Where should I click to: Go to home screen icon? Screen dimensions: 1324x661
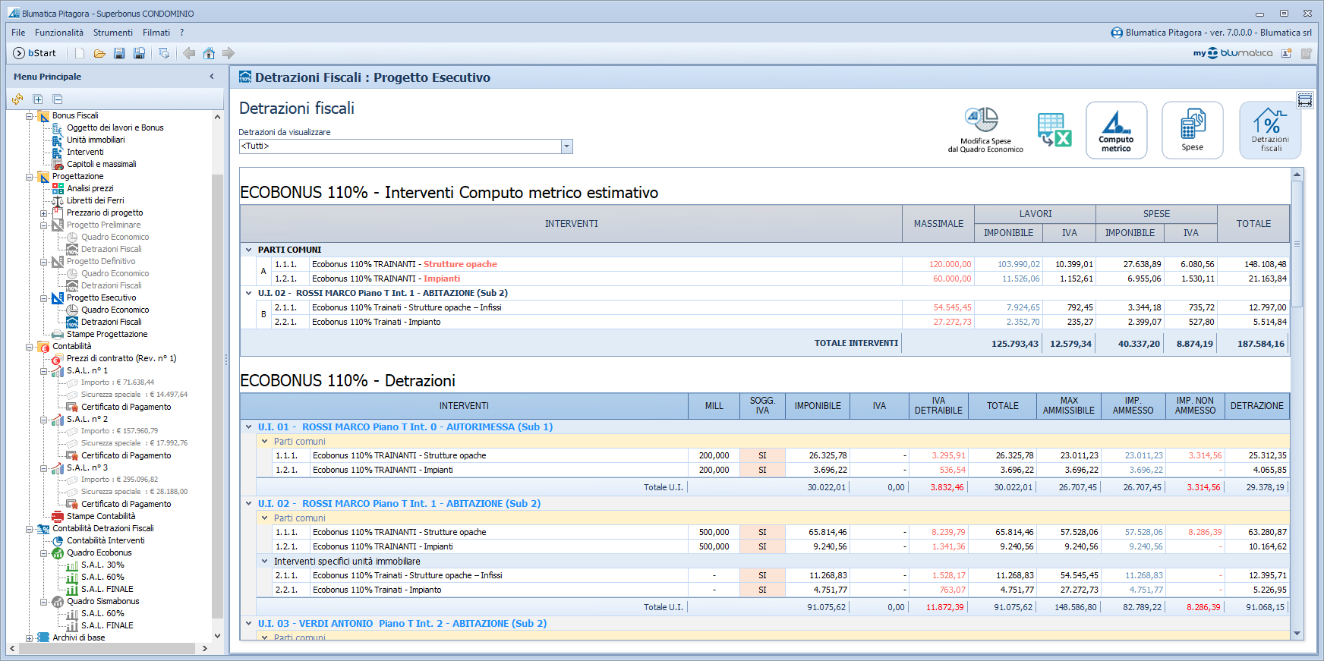coord(209,53)
